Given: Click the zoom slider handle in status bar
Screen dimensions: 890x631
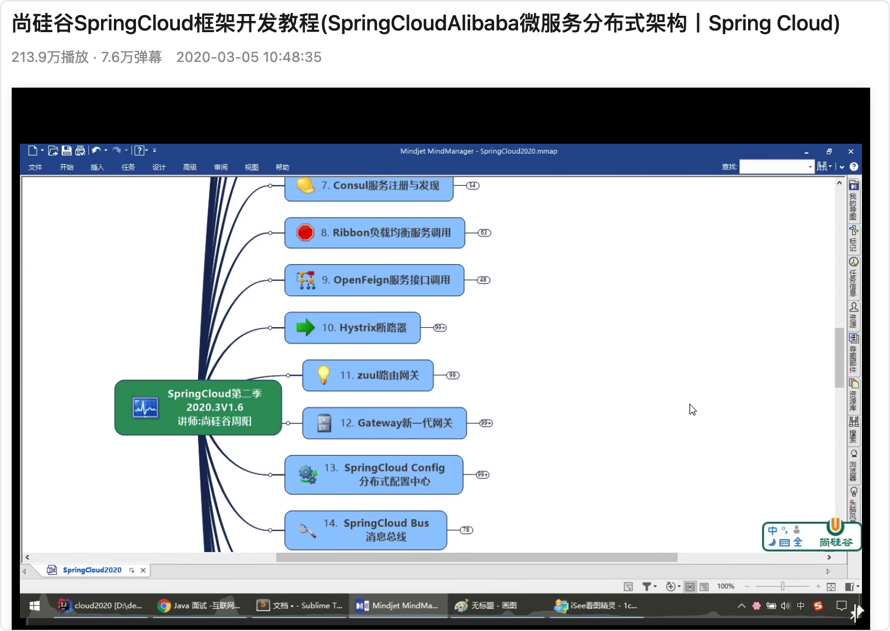Looking at the screenshot, I should [x=783, y=586].
